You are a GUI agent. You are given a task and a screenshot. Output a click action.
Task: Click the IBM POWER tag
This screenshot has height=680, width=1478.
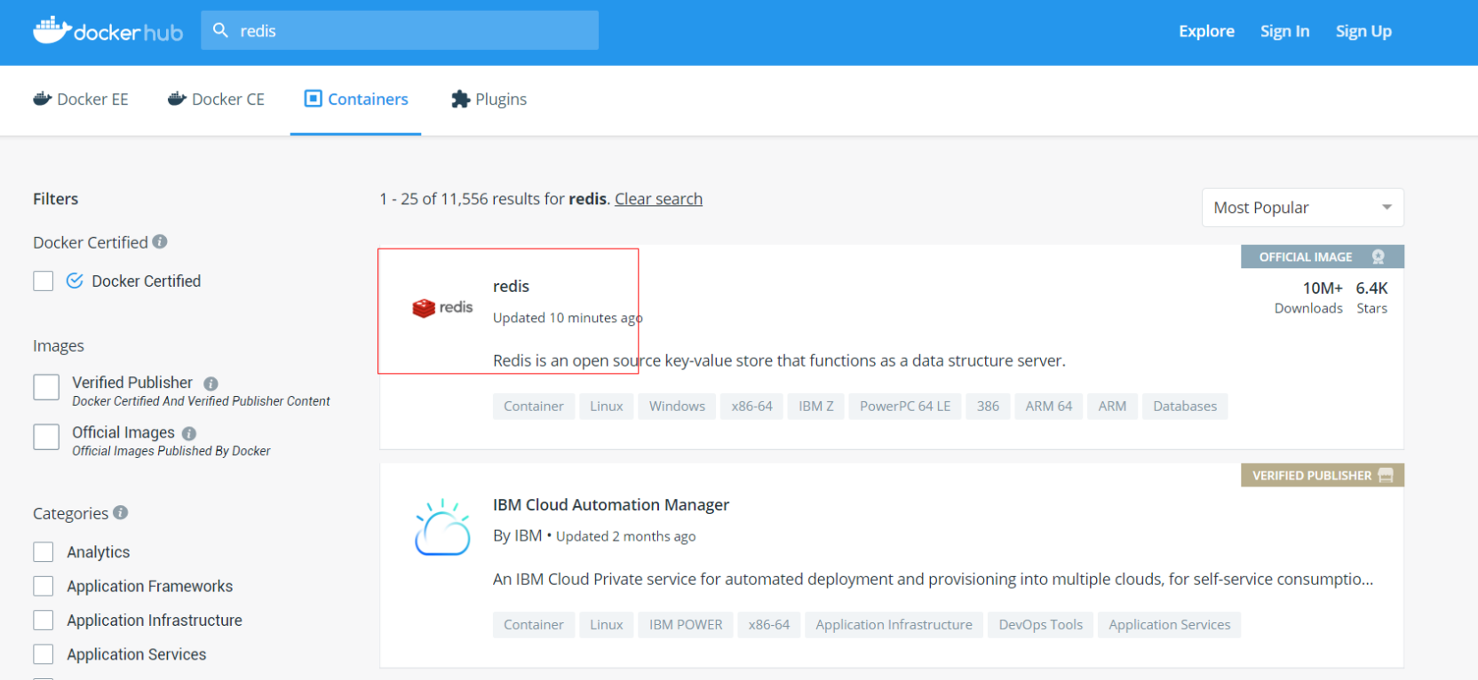tap(686, 624)
